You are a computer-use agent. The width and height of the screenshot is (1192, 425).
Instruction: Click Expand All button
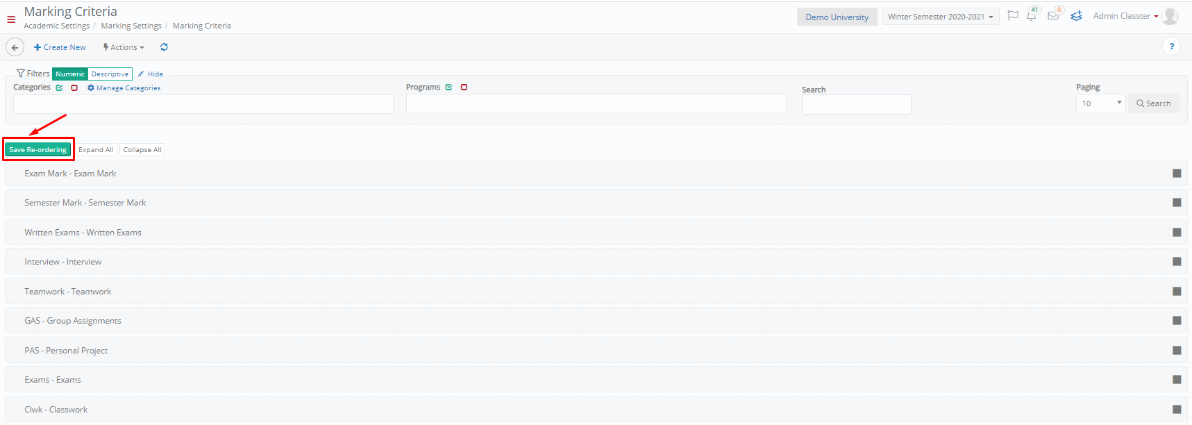[96, 149]
